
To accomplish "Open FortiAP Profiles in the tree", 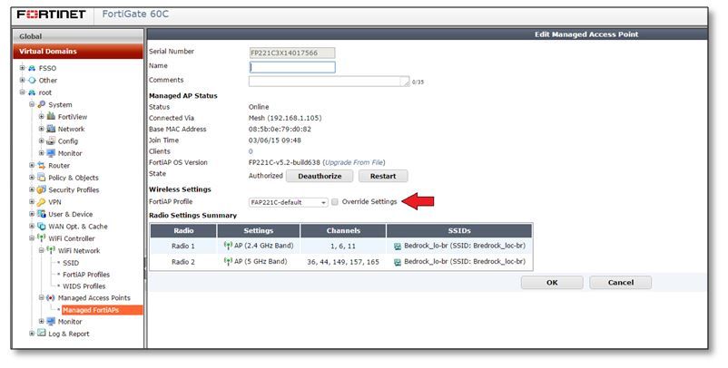I will [86, 275].
